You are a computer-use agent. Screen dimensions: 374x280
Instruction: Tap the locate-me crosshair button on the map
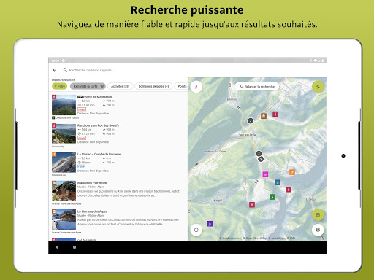196,230
